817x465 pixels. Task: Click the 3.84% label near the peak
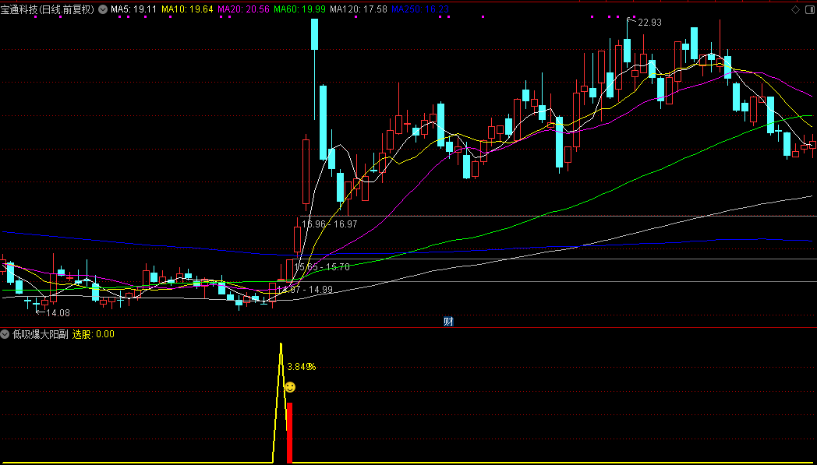301,367
